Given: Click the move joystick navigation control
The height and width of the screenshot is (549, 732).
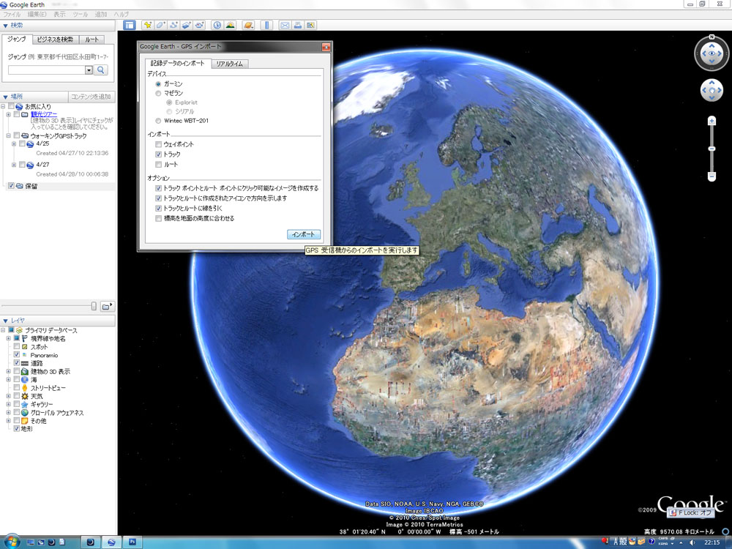Looking at the screenshot, I should (712, 90).
